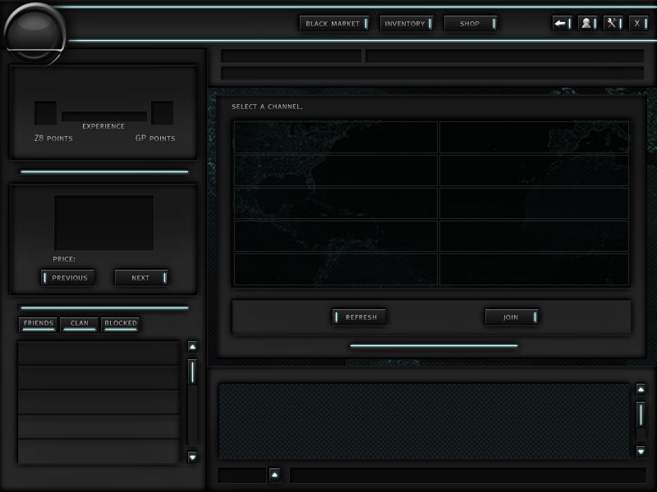Click the X icon in top bar
The image size is (657, 492).
[x=639, y=23]
